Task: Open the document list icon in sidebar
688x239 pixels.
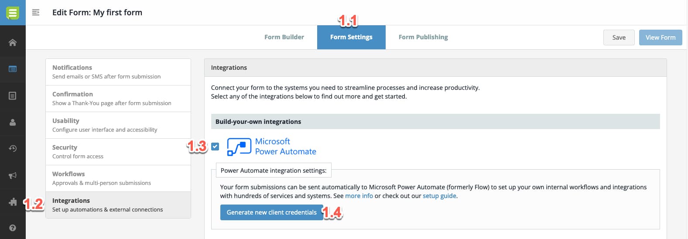Action: [13, 96]
